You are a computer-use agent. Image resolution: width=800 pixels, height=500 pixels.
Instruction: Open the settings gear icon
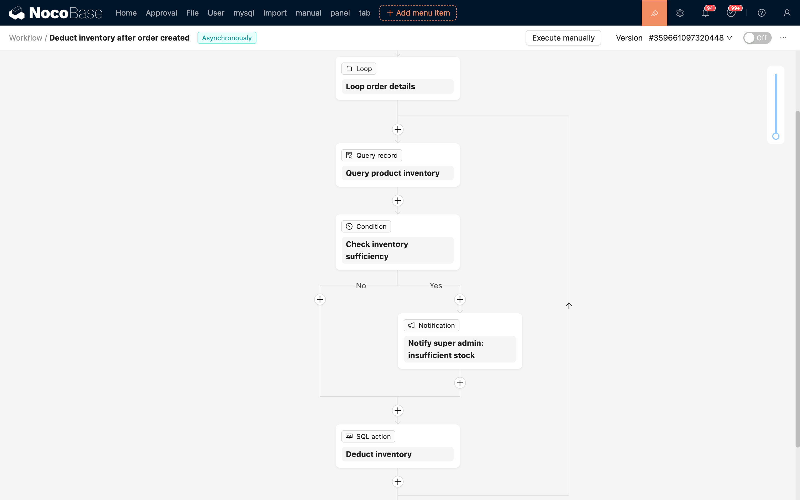(680, 13)
